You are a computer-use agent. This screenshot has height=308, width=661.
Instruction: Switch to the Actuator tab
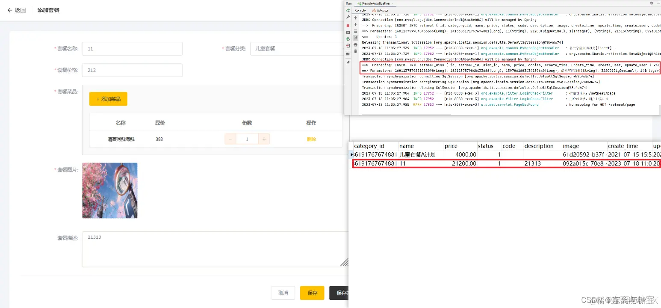pos(383,10)
